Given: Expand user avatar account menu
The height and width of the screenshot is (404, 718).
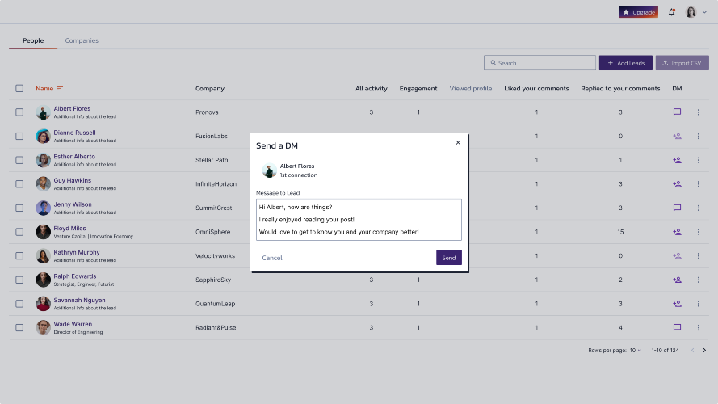Looking at the screenshot, I should (695, 12).
